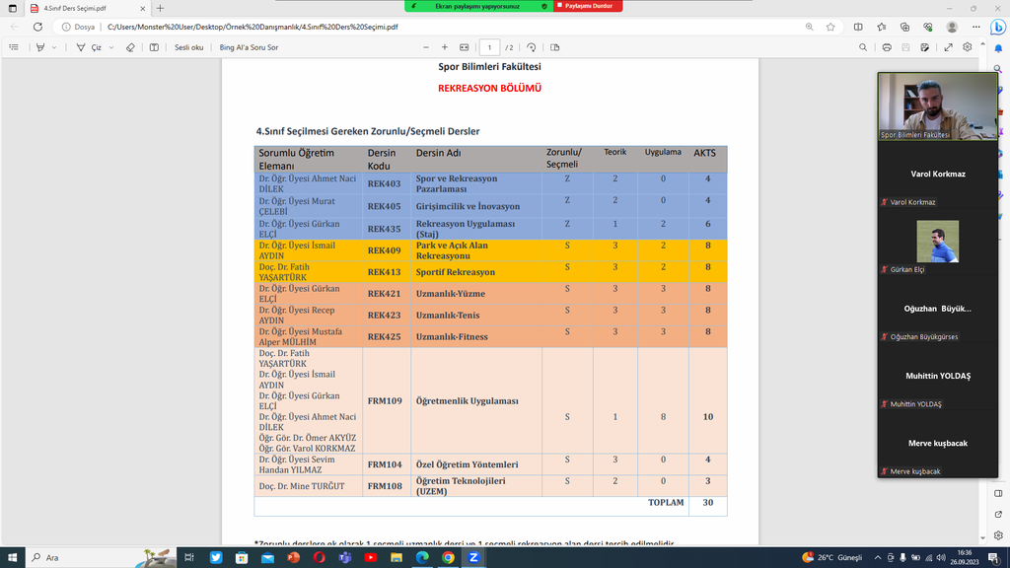The height and width of the screenshot is (568, 1010).
Task: Select the eraser tool in PDF toolbar
Action: pos(130,47)
